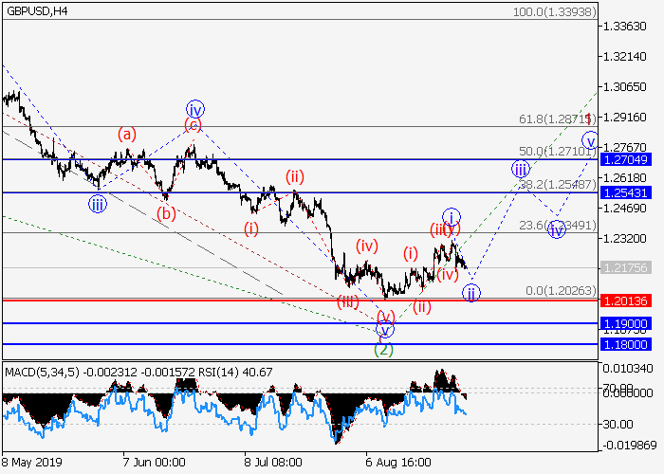Click the 6 Aug 16:00 date label

399,462
